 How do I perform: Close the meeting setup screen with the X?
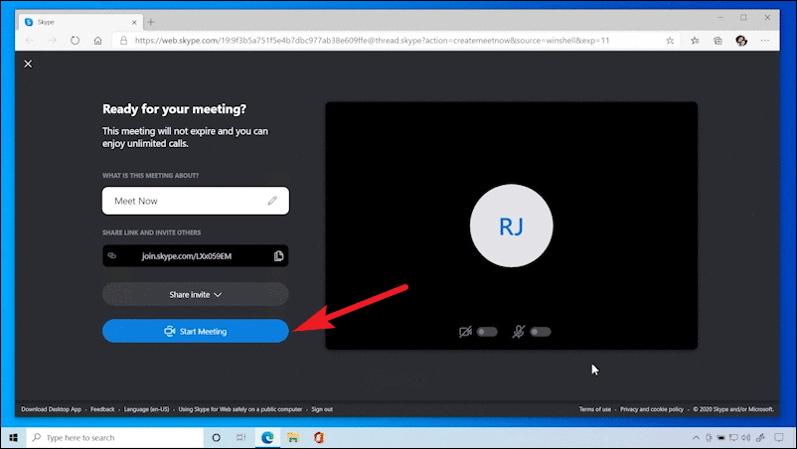point(28,64)
